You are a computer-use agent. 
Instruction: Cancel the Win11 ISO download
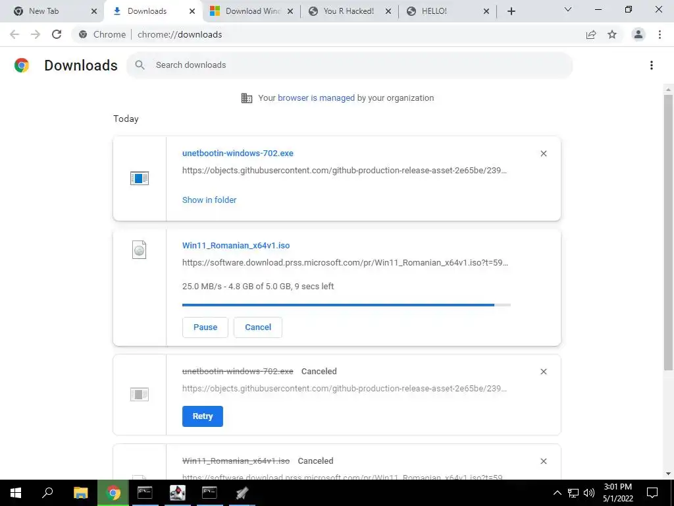[x=258, y=327]
